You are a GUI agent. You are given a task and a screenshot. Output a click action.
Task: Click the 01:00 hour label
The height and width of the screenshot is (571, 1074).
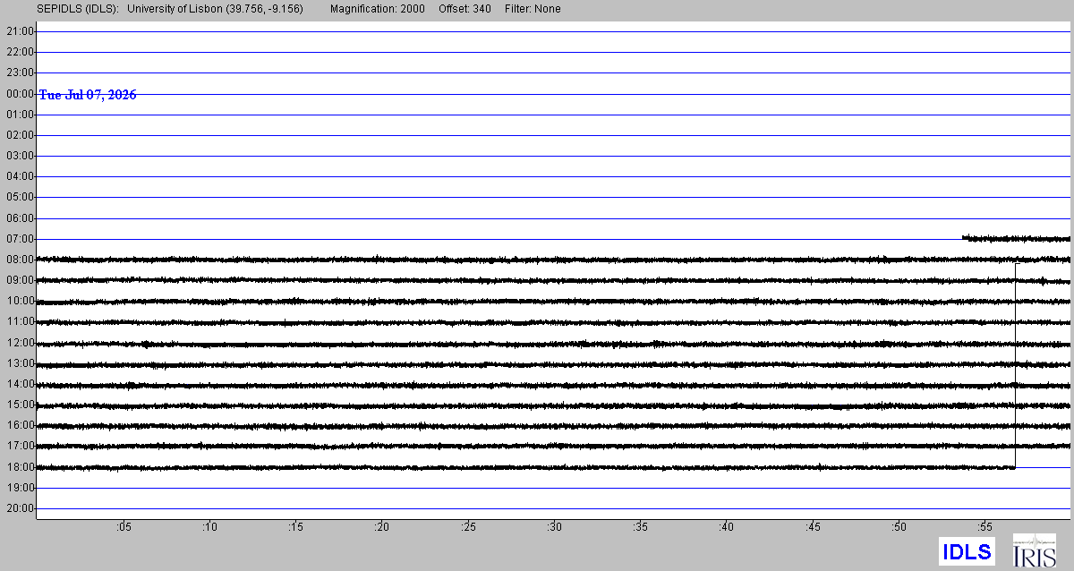coord(20,115)
